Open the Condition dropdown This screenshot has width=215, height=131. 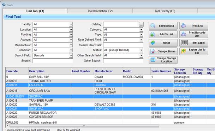pyautogui.click(x=71, y=50)
